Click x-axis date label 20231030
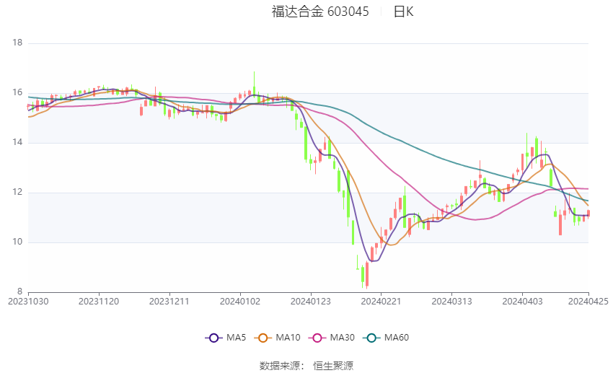 coord(28,302)
